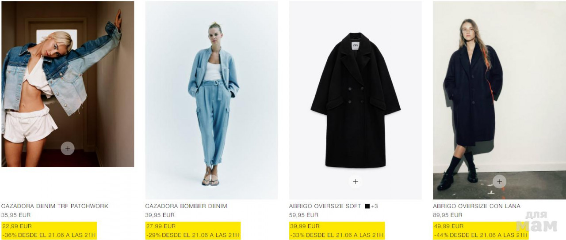Click the 49,99 EUR sale price
566x240 pixels.
click(449, 226)
